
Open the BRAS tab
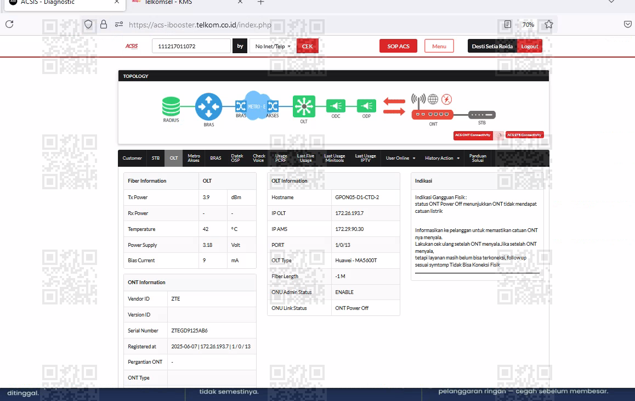pyautogui.click(x=216, y=158)
